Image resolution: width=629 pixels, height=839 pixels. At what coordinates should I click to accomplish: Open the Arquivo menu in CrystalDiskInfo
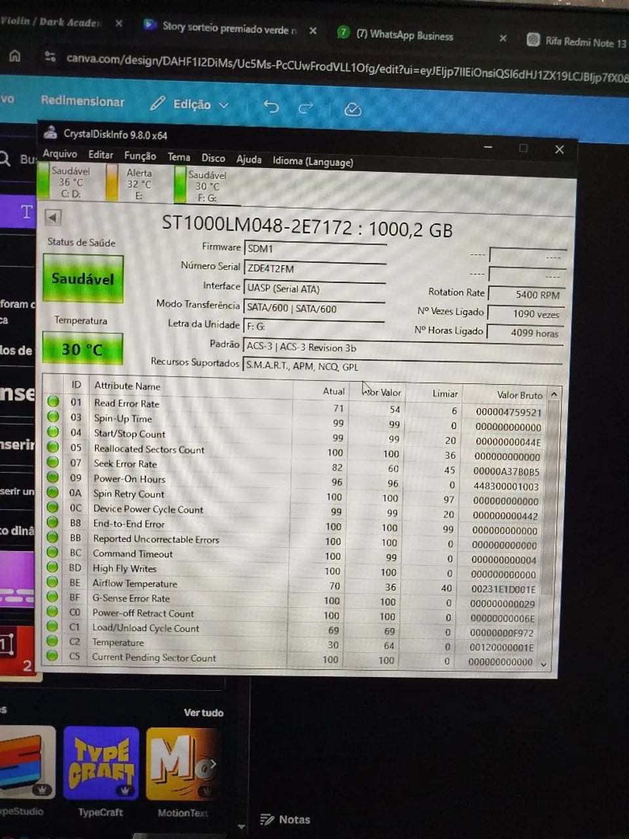click(60, 154)
